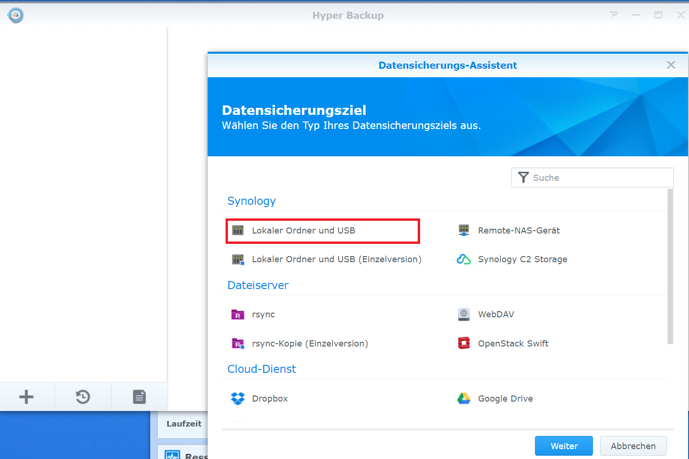Click the Remote-NAS-Gerät icon
Viewport: 689px width, 459px height.
click(x=464, y=230)
